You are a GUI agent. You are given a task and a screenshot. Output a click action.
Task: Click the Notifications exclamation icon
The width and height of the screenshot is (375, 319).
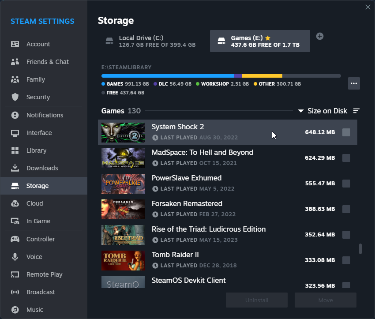click(x=15, y=115)
